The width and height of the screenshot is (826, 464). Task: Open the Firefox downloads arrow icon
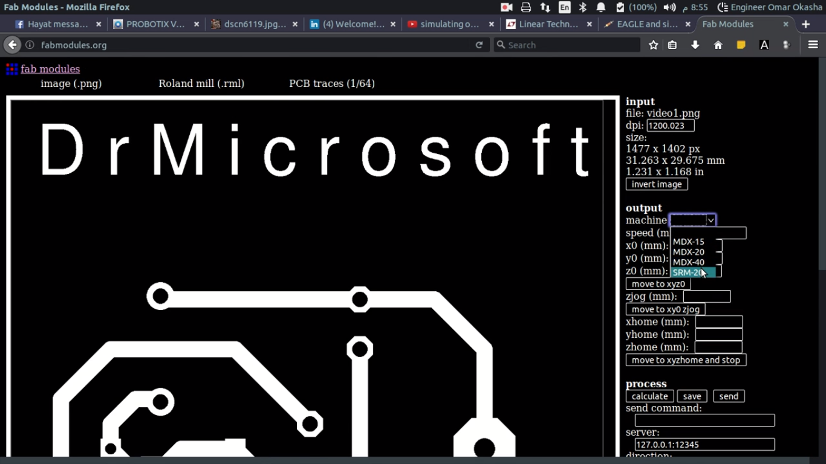point(695,45)
